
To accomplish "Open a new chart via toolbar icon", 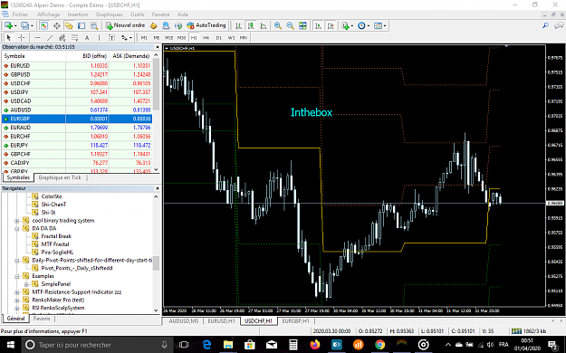I will point(9,25).
